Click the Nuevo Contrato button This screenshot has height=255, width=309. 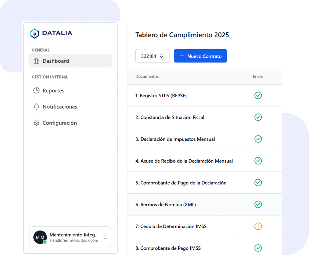click(x=200, y=56)
